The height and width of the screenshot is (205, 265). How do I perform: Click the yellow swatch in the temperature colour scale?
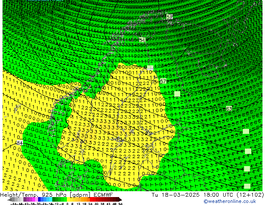[68, 200]
